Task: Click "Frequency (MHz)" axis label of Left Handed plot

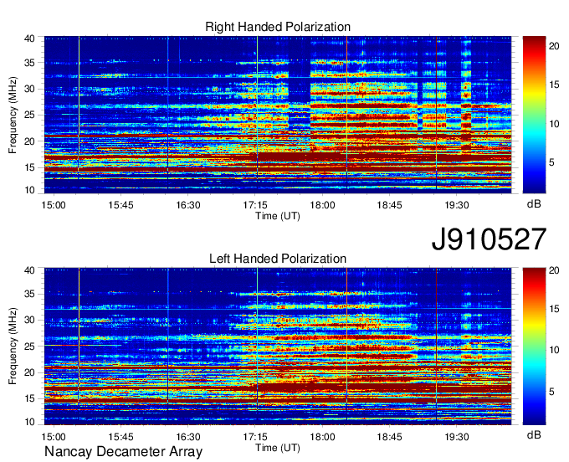Action: (13, 346)
